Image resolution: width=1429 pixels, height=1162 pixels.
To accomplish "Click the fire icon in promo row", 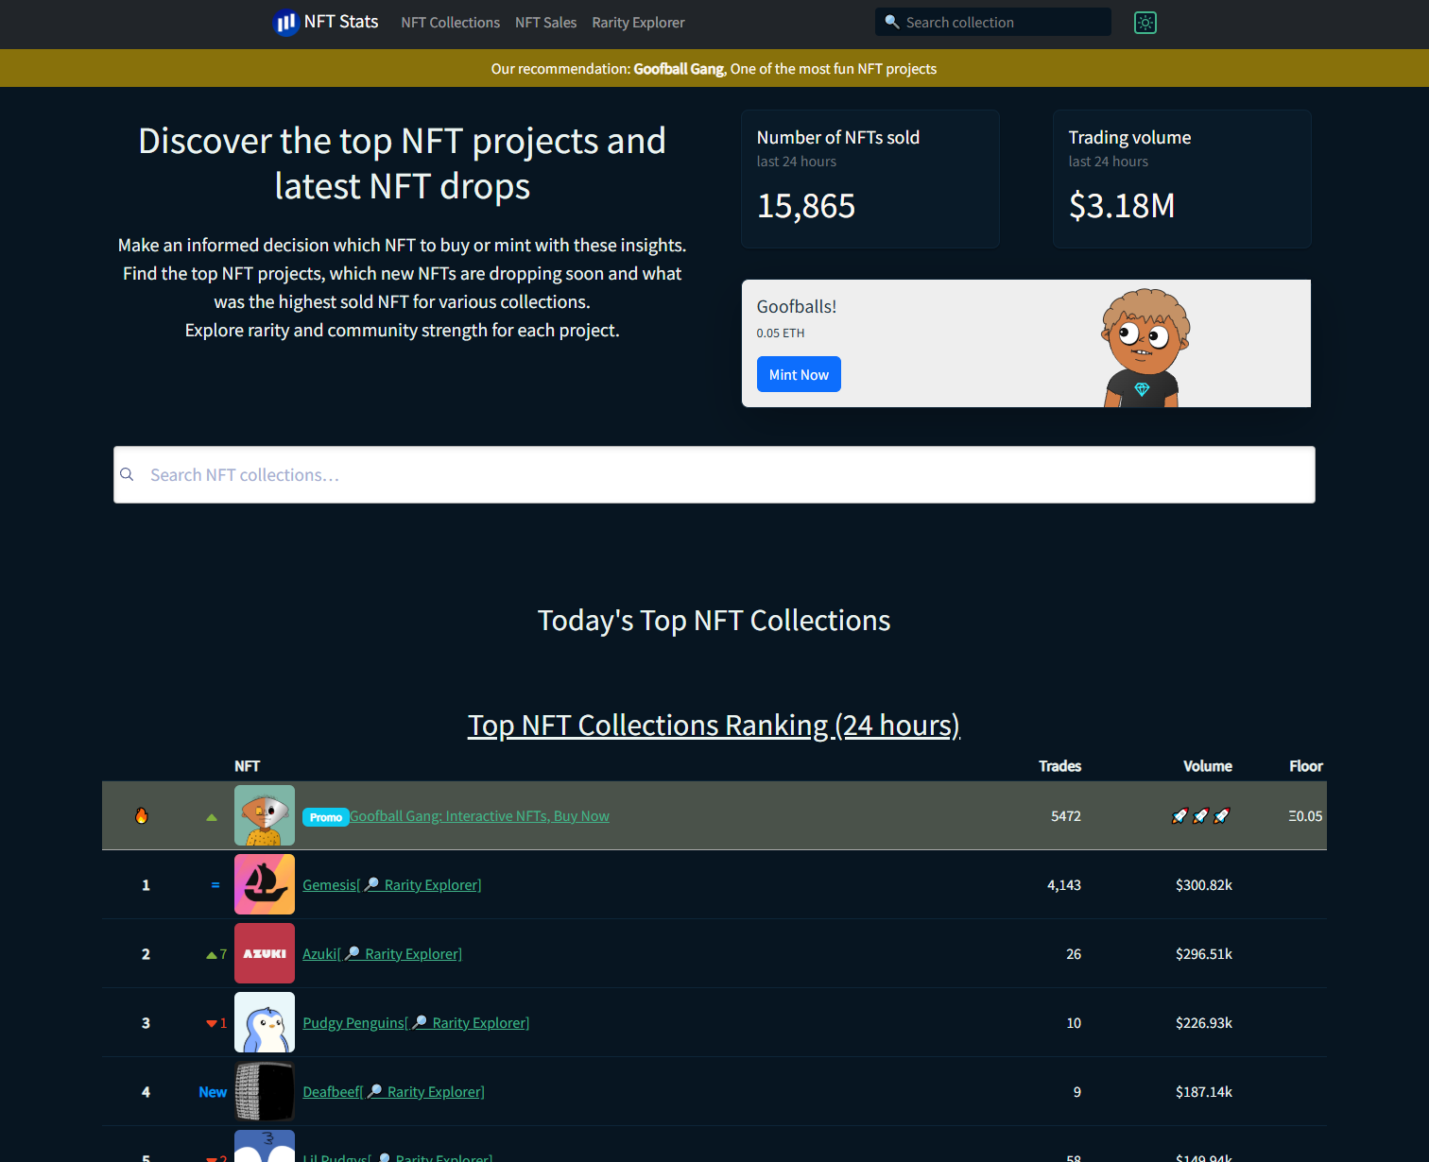I will [x=142, y=815].
